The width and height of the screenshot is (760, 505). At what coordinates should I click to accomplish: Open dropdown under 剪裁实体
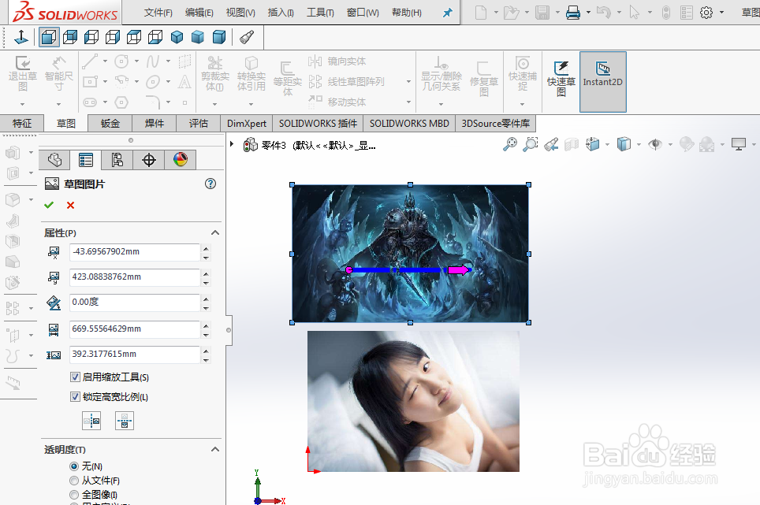(x=214, y=104)
